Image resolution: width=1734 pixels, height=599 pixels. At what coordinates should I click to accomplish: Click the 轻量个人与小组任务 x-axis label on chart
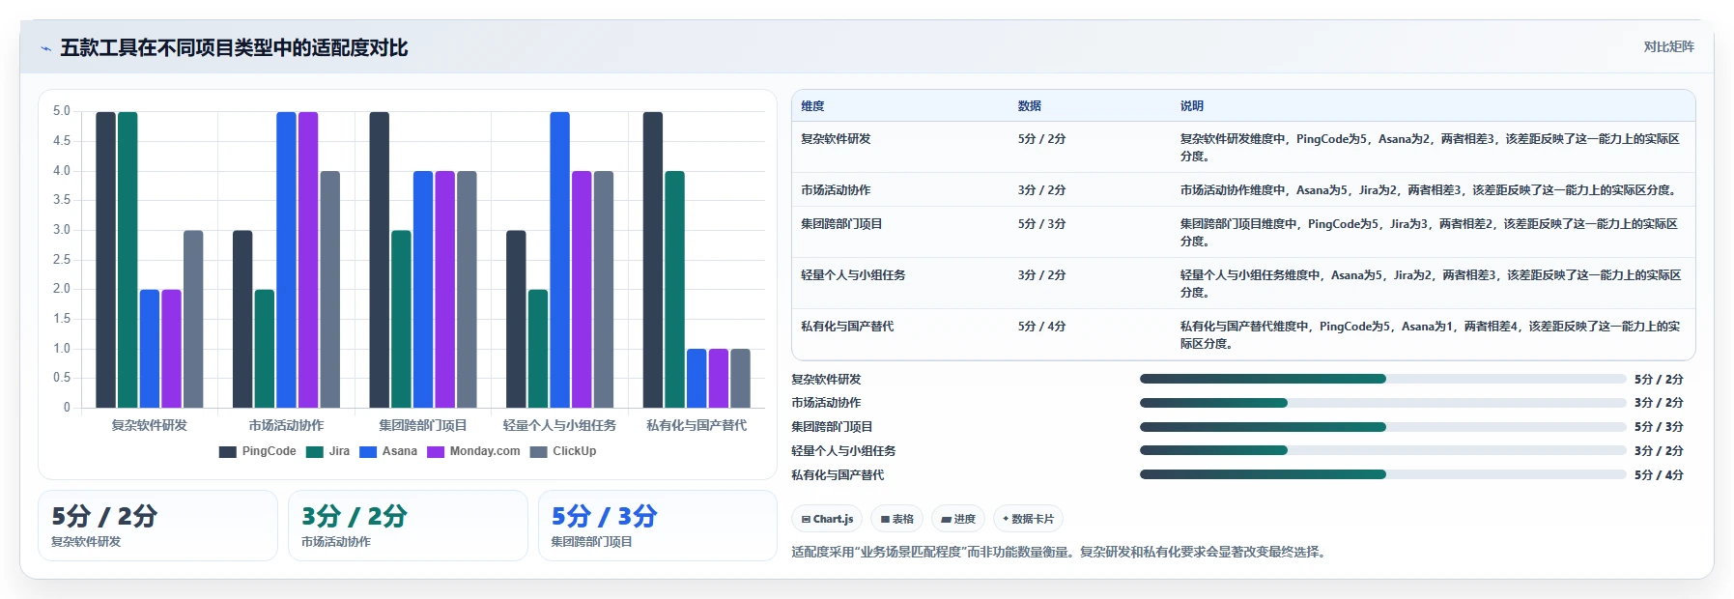coord(559,425)
